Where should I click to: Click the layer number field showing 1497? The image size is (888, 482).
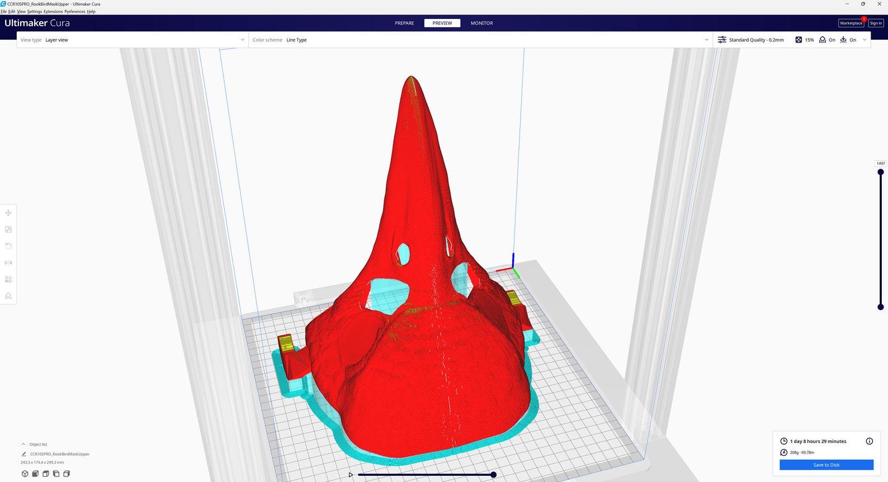coord(881,164)
